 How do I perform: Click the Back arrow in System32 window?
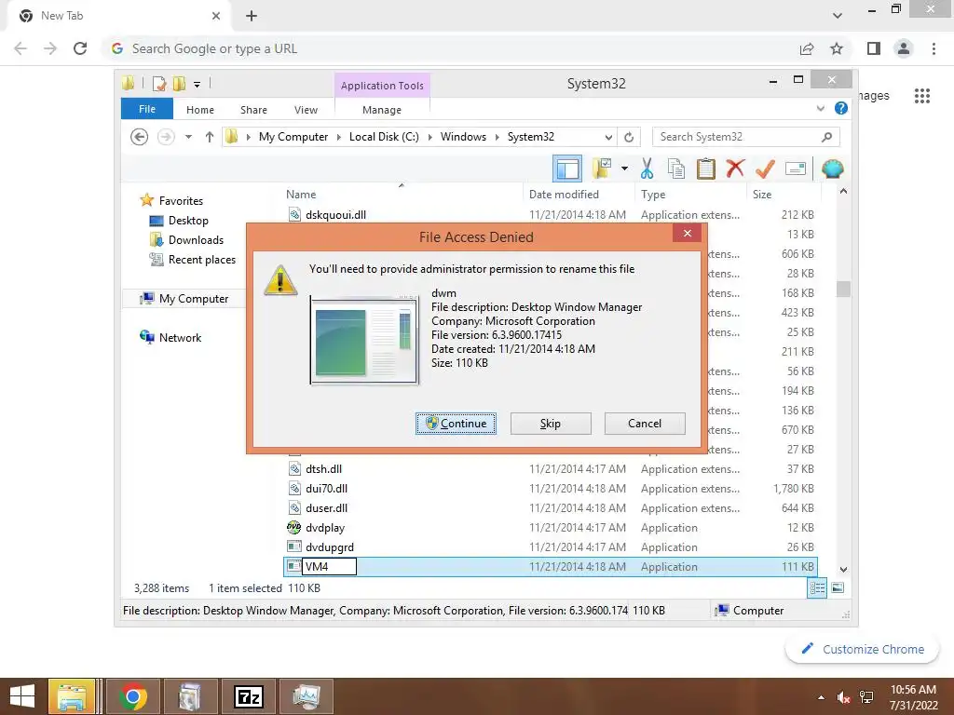point(140,137)
